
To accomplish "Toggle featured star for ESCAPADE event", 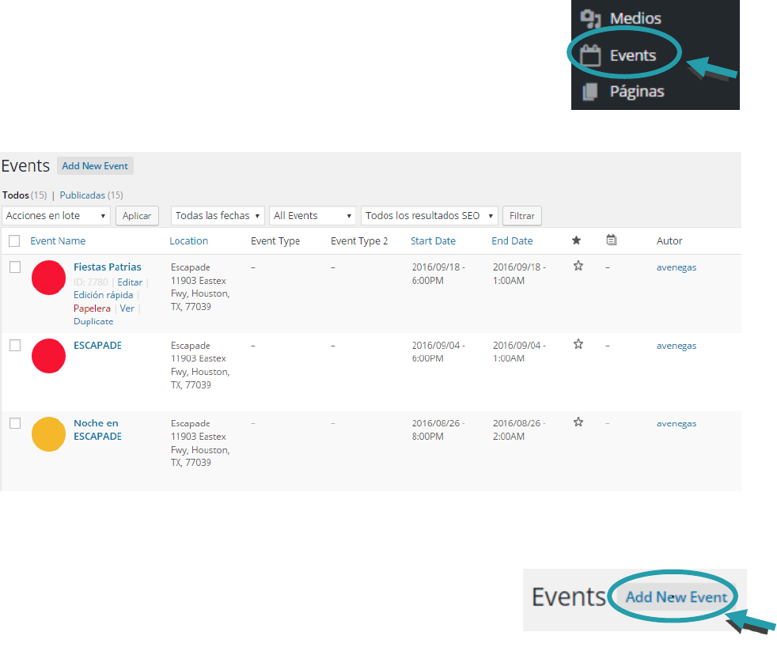I will click(x=578, y=344).
